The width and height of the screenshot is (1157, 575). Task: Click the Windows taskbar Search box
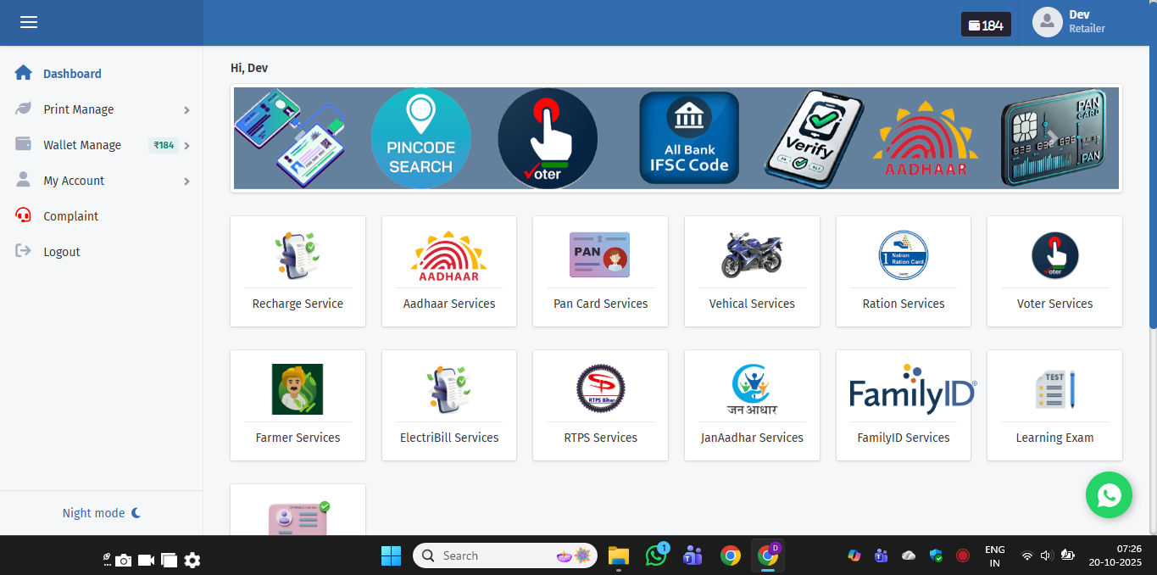[504, 555]
